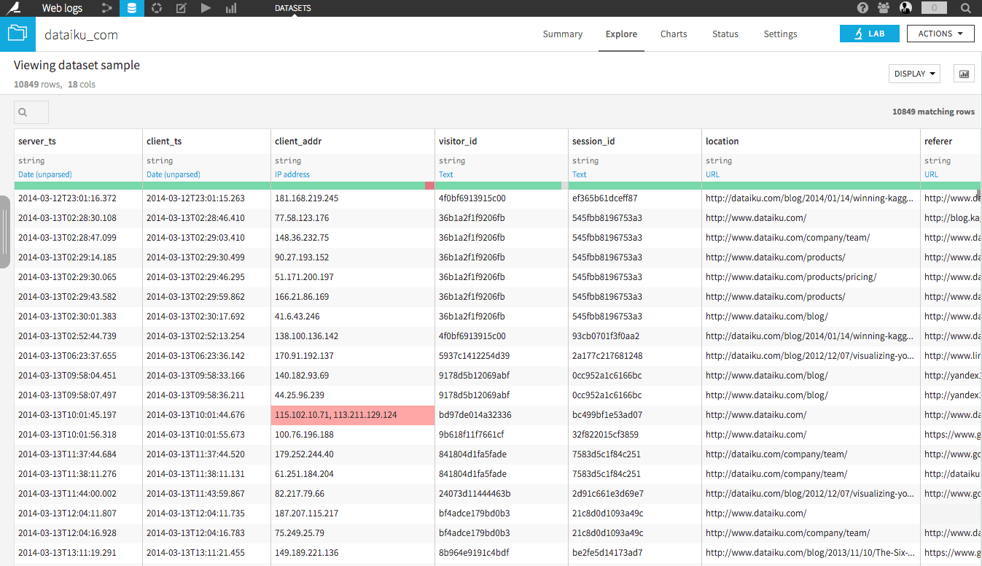982x566 pixels.
Task: Click the LAB button
Action: 870,34
